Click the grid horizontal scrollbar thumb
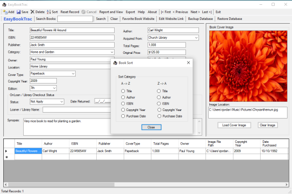 61,184
